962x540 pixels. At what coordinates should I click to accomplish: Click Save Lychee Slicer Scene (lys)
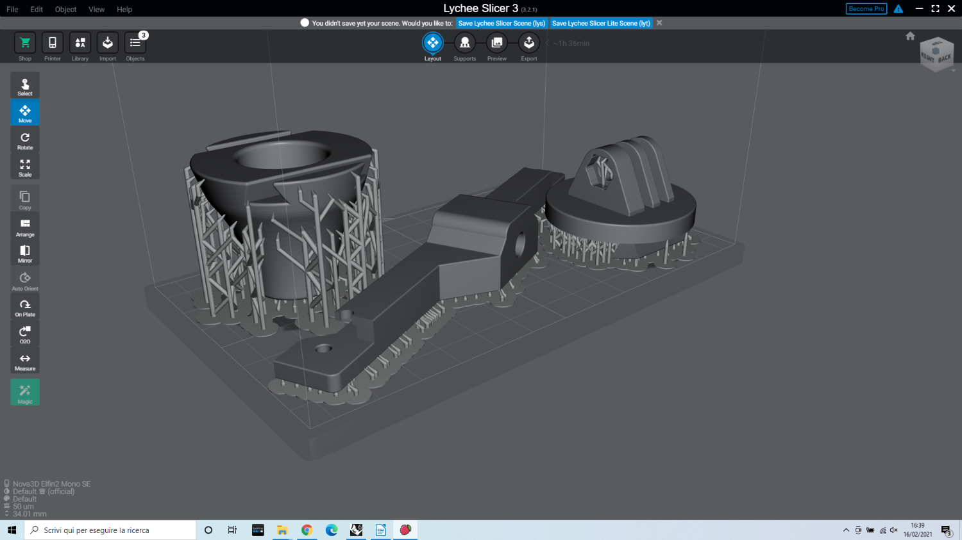coord(502,23)
